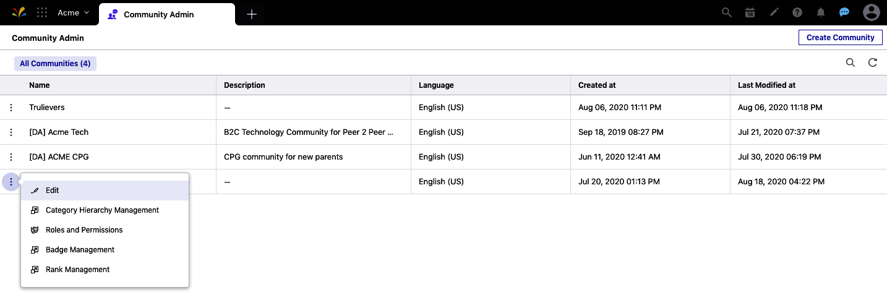Click the Create Community button

(840, 37)
